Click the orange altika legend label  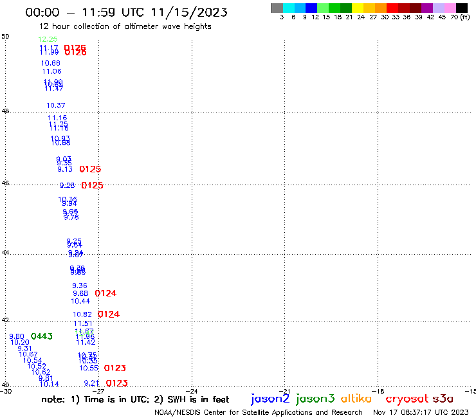tap(356, 398)
